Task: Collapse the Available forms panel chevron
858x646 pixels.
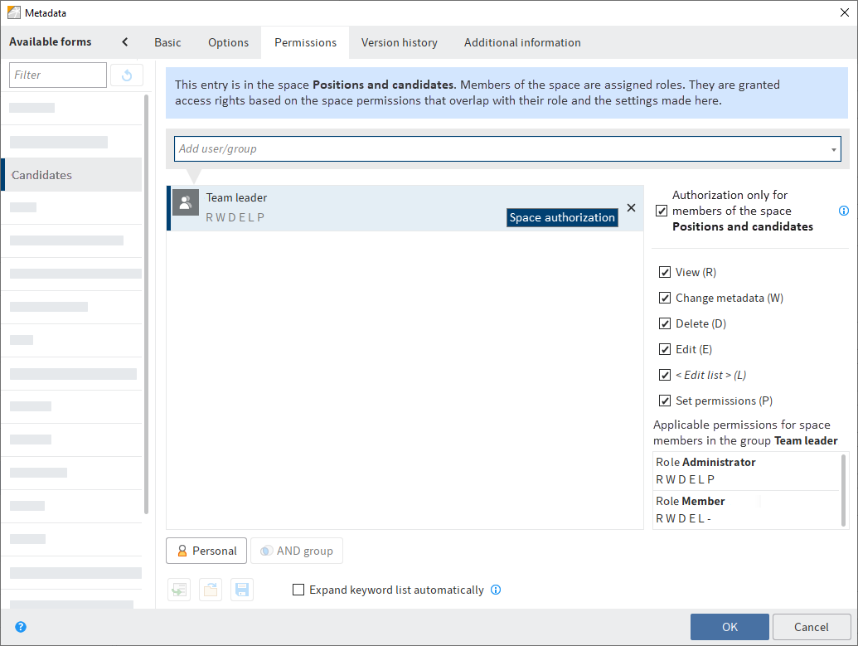Action: tap(124, 41)
